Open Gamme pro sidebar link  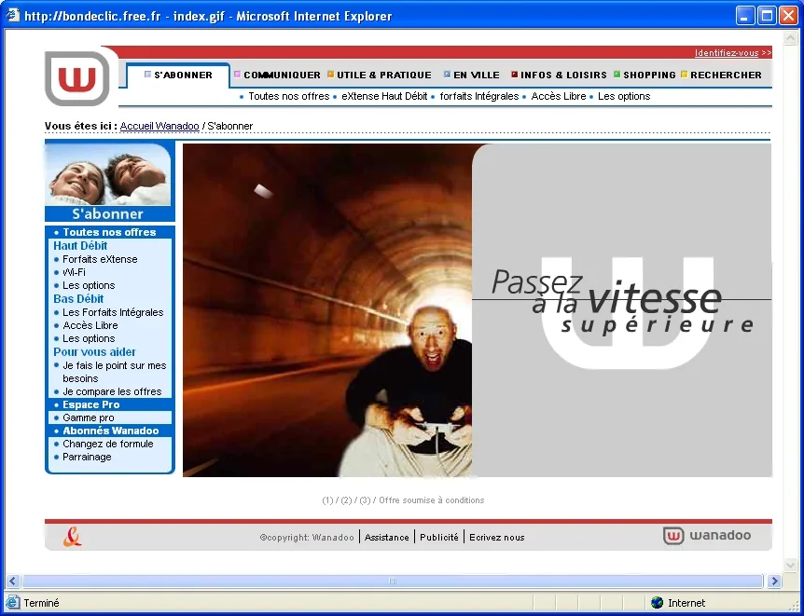(89, 418)
